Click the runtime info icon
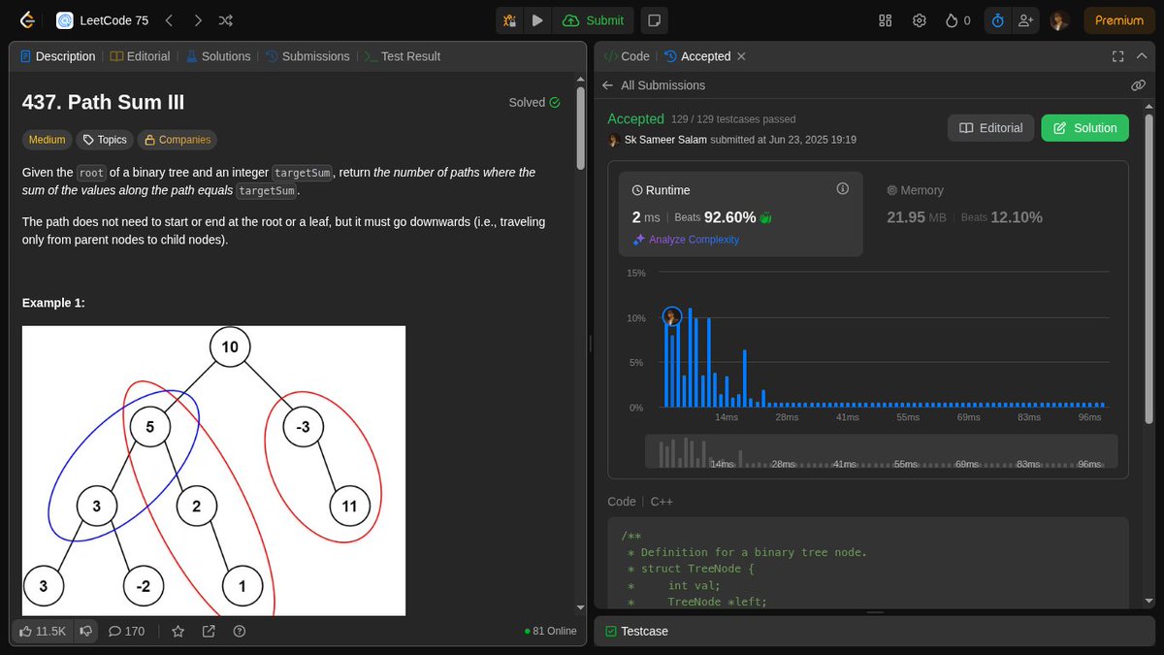This screenshot has width=1164, height=655. (842, 189)
